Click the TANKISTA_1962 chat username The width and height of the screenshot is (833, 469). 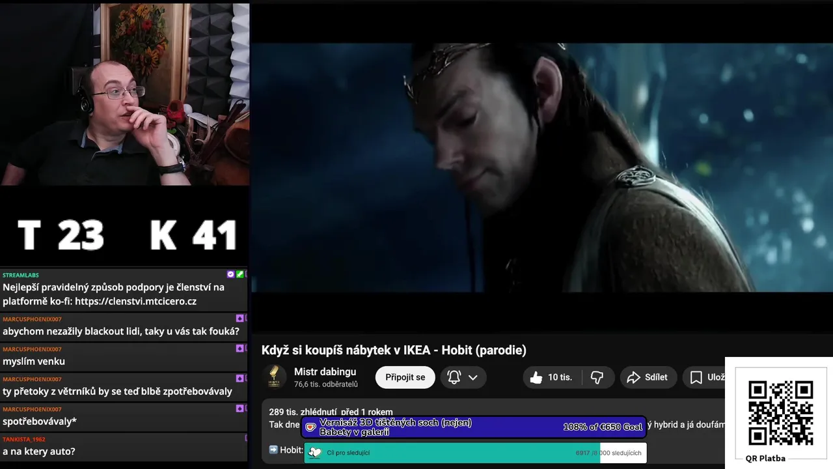pyautogui.click(x=24, y=439)
